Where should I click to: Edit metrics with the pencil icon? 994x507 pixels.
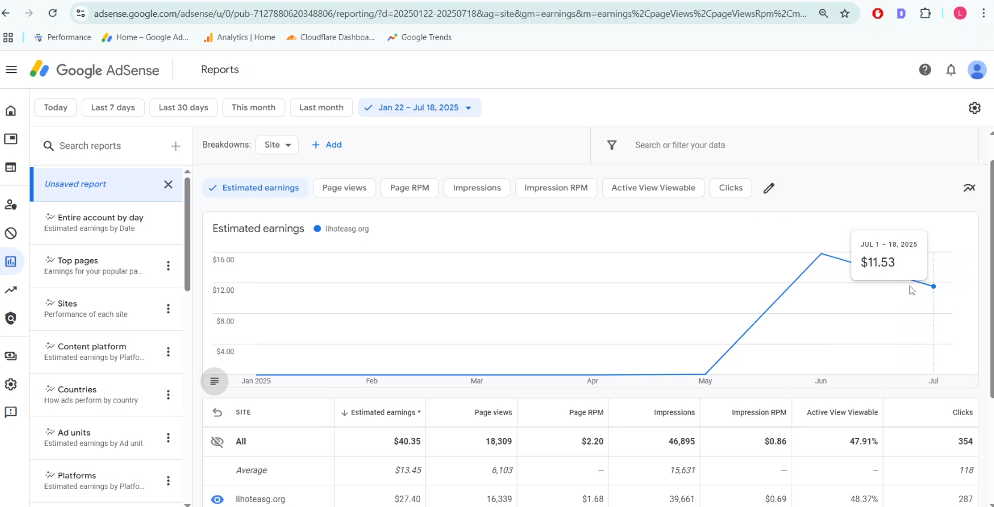point(769,188)
